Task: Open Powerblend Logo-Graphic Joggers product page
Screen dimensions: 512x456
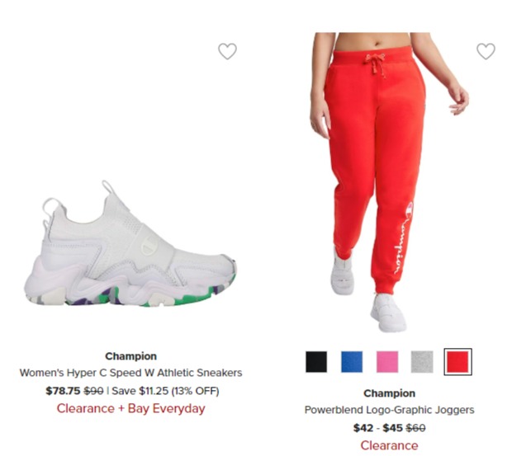Action: coord(389,410)
